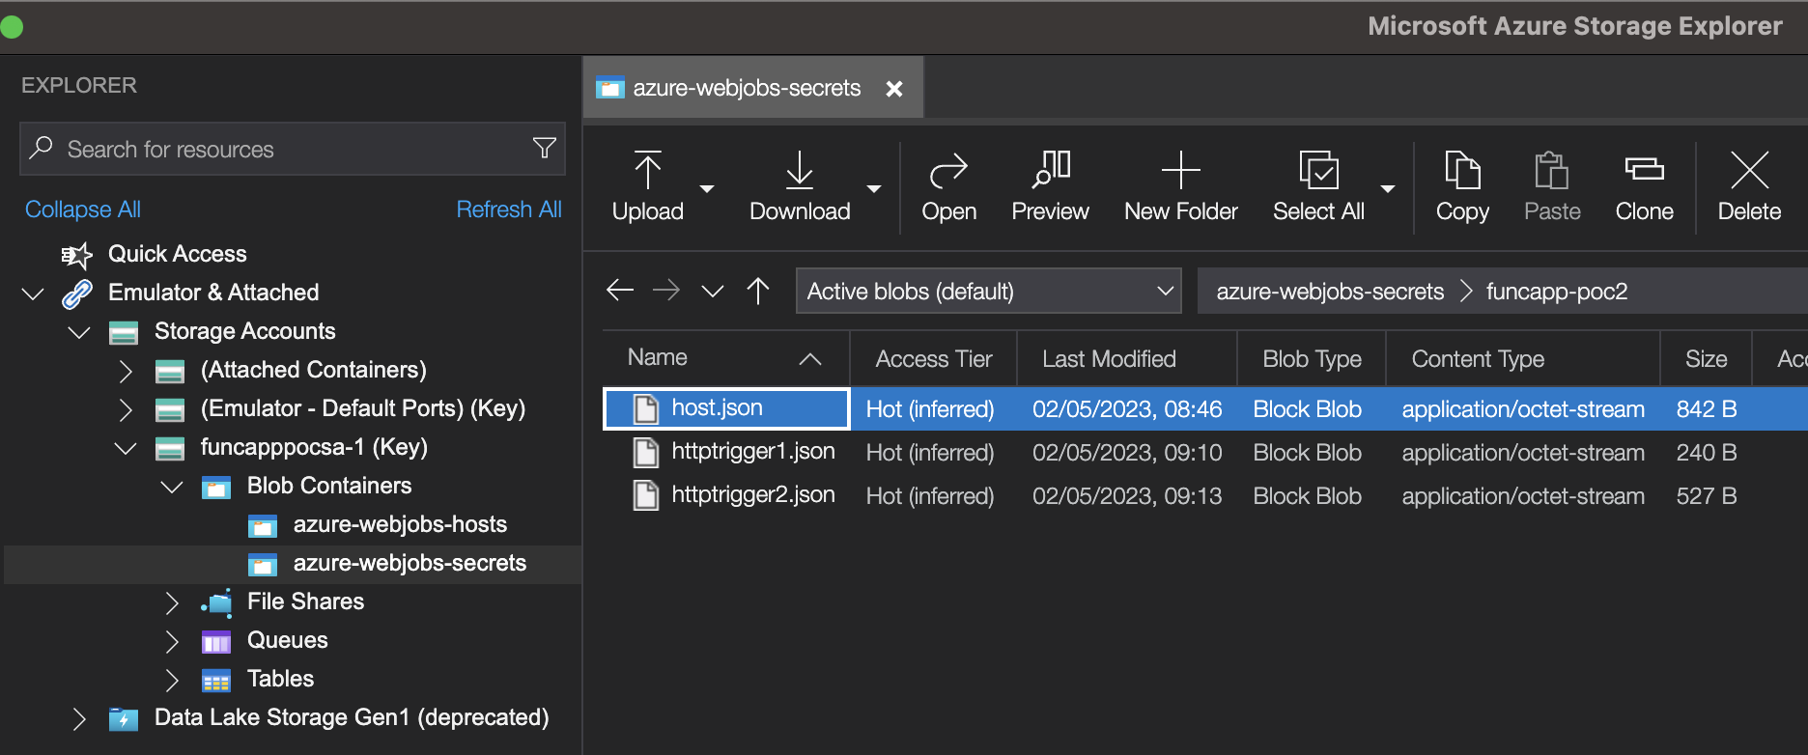Viewport: 1808px width, 755px height.
Task: Click the green macOS window button
Action: pos(12,26)
